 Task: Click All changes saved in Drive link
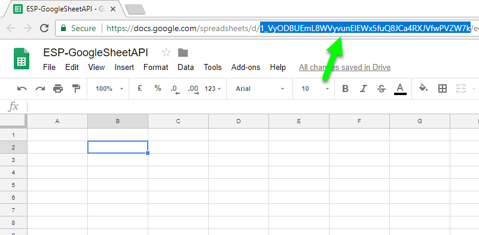(344, 67)
